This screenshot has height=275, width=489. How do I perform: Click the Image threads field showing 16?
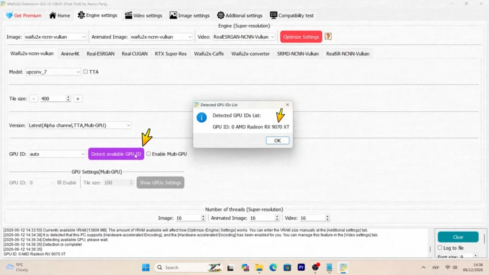point(190,218)
